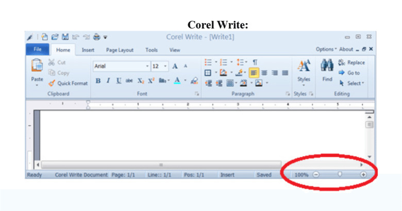The height and width of the screenshot is (211, 402).
Task: Click the horizontal scrollbar thumb
Action: click(161, 165)
